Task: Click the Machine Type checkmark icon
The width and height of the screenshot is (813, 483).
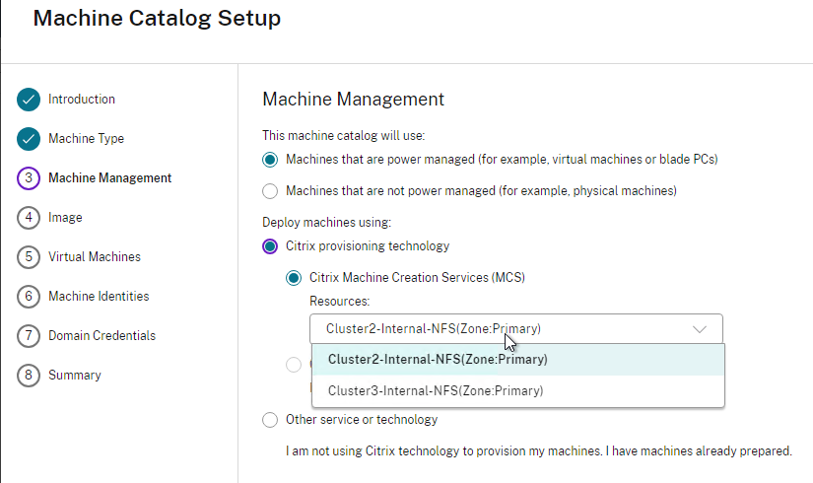Action: coord(29,139)
